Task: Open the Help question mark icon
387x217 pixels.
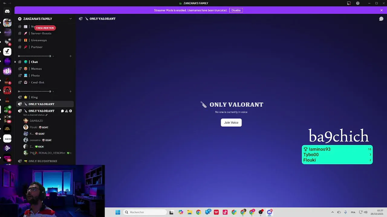Action: click(x=358, y=3)
